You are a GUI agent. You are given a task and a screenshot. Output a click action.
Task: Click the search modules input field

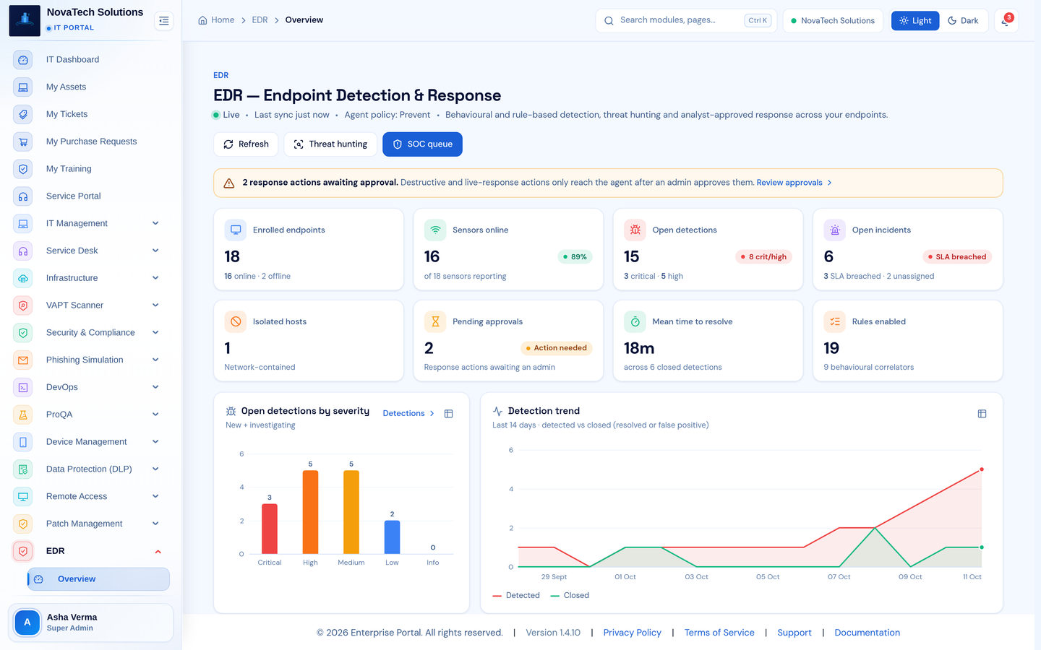tap(686, 21)
